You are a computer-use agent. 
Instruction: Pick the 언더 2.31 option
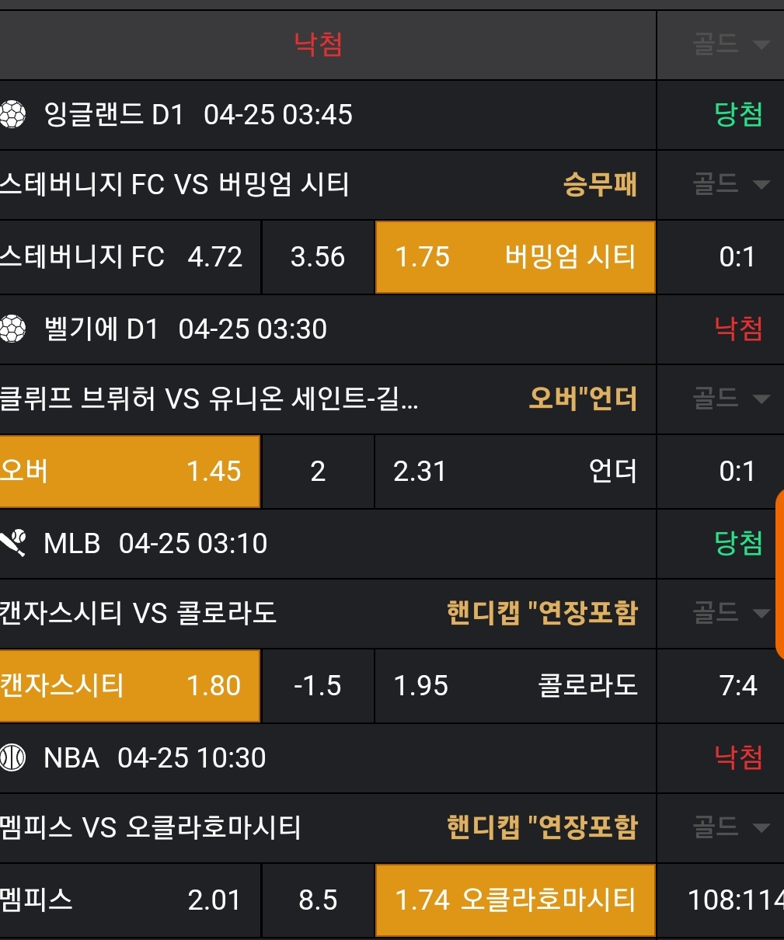[515, 472]
